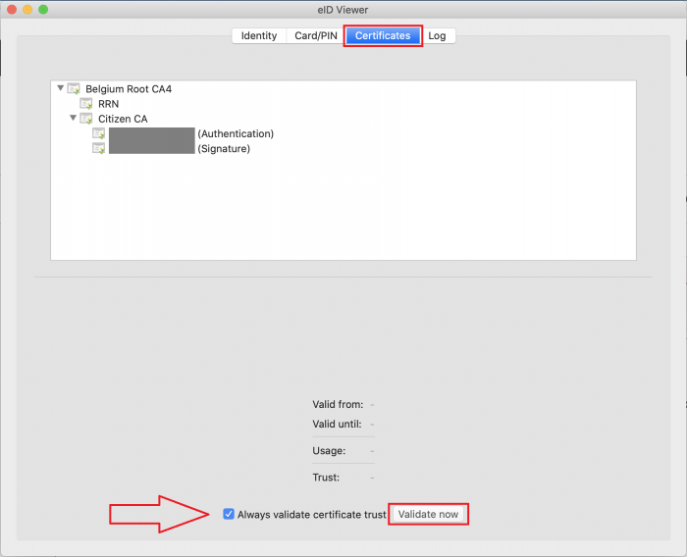The image size is (687, 557).
Task: Select the RRN certificate row
Action: (343, 104)
